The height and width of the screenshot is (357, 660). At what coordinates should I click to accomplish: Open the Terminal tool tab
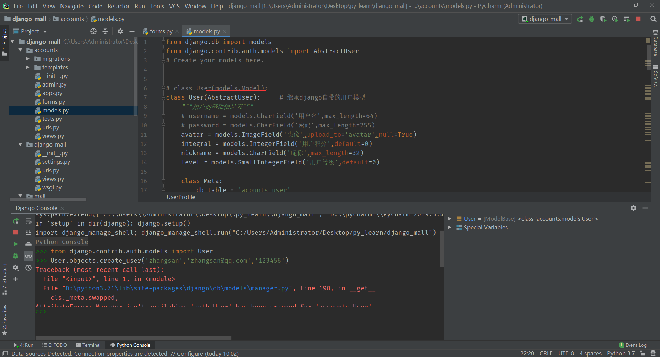pyautogui.click(x=88, y=345)
